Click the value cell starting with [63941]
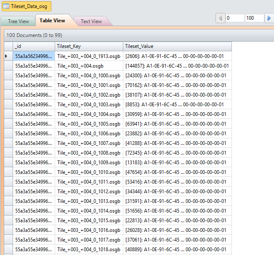This screenshot has height=255, width=274. coord(178,124)
